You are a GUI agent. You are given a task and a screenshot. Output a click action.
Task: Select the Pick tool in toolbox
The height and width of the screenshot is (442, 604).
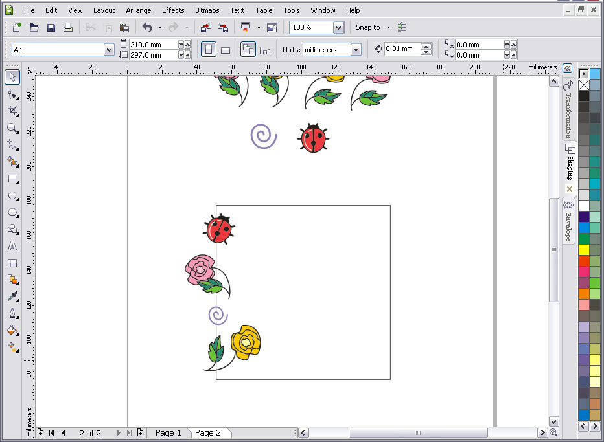pos(12,77)
